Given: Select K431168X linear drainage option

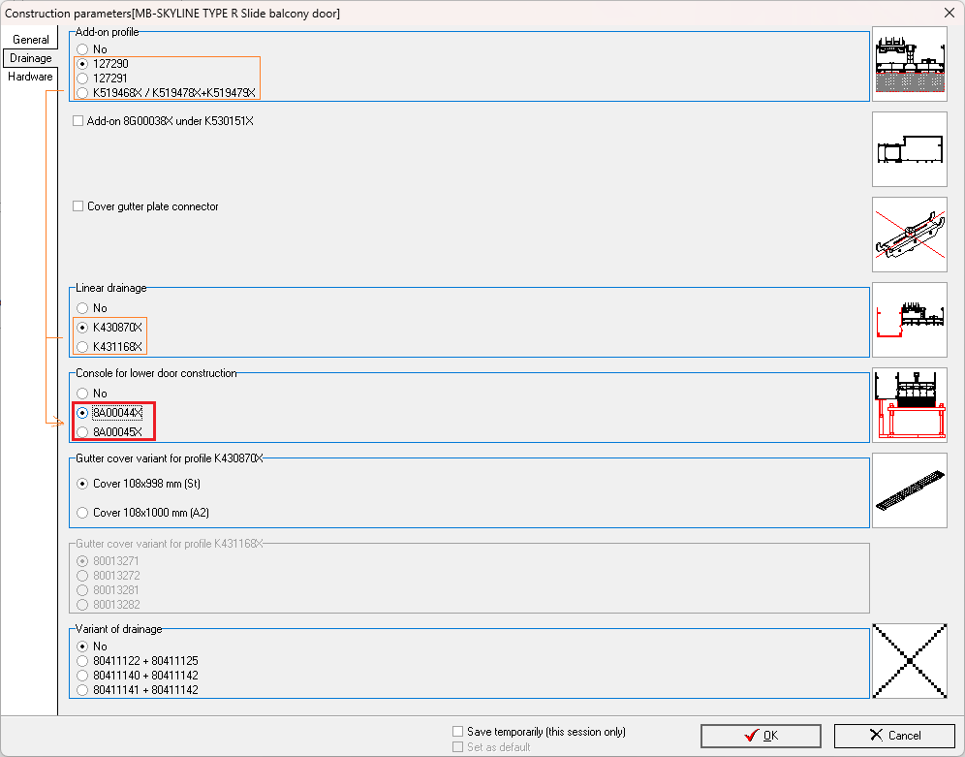Looking at the screenshot, I should click(x=82, y=347).
